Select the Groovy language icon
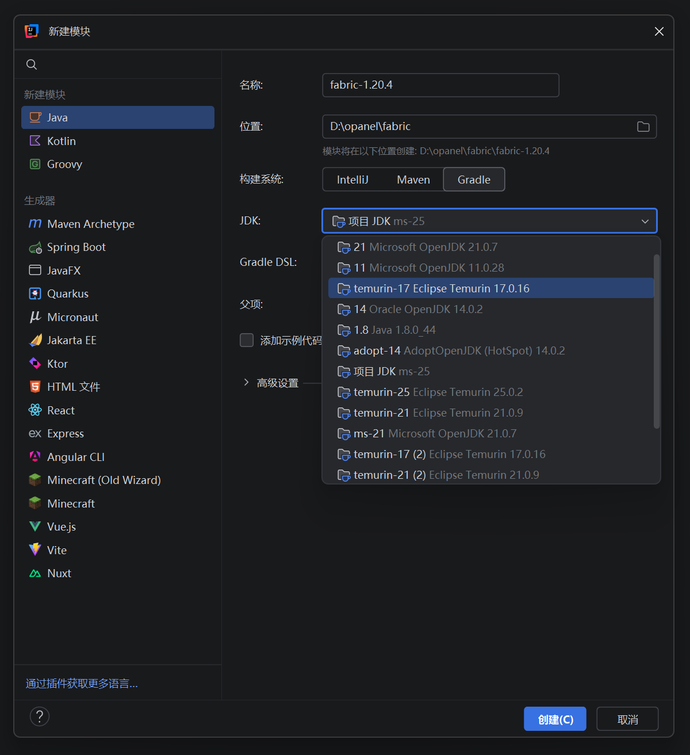Viewport: 690px width, 755px height. click(x=35, y=164)
